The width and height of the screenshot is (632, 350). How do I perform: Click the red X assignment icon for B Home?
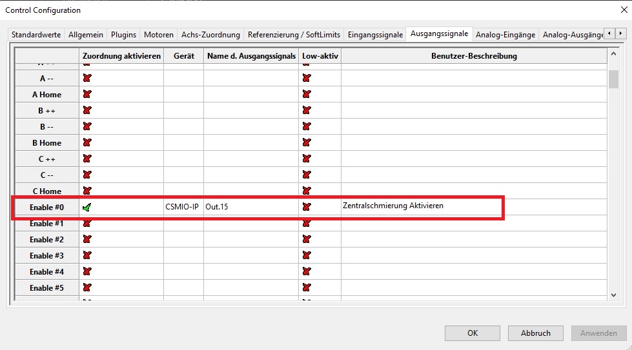point(87,142)
